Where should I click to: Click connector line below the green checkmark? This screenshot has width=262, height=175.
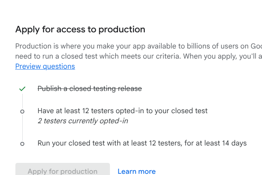pos(22,100)
